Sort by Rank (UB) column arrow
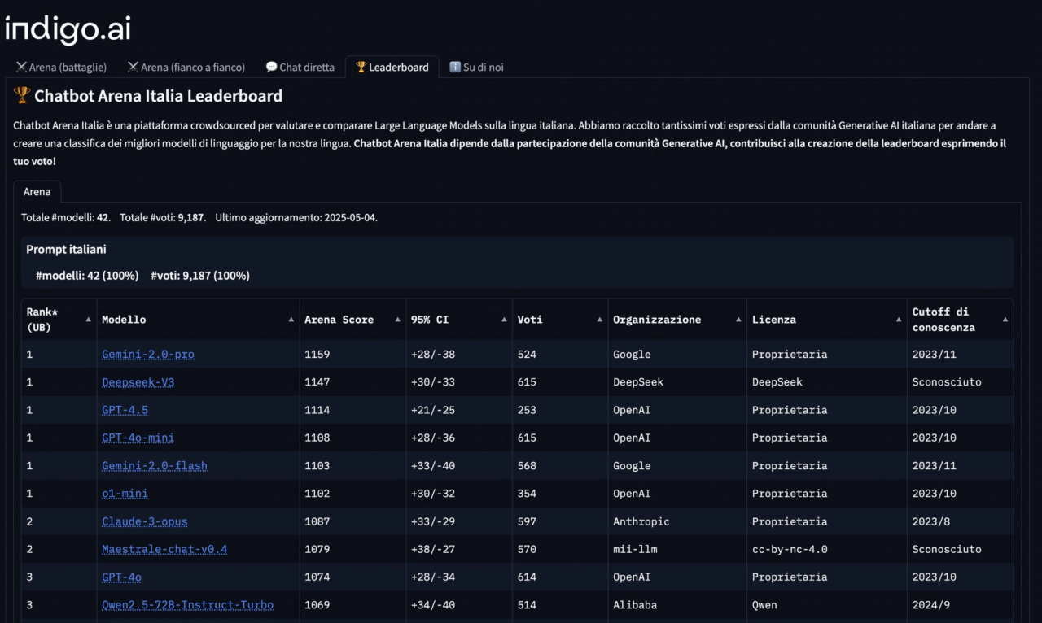The height and width of the screenshot is (623, 1042). click(x=89, y=320)
